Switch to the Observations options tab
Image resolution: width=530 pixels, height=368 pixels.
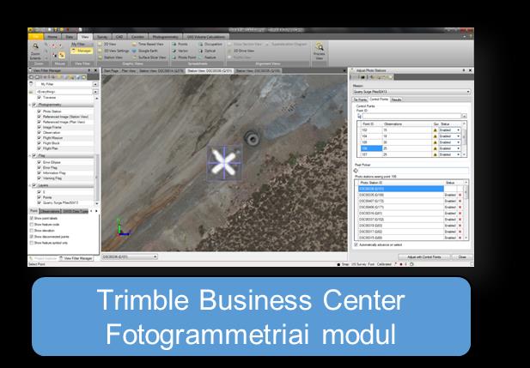[51, 211]
